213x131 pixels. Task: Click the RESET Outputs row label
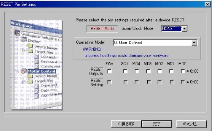coord(96,71)
